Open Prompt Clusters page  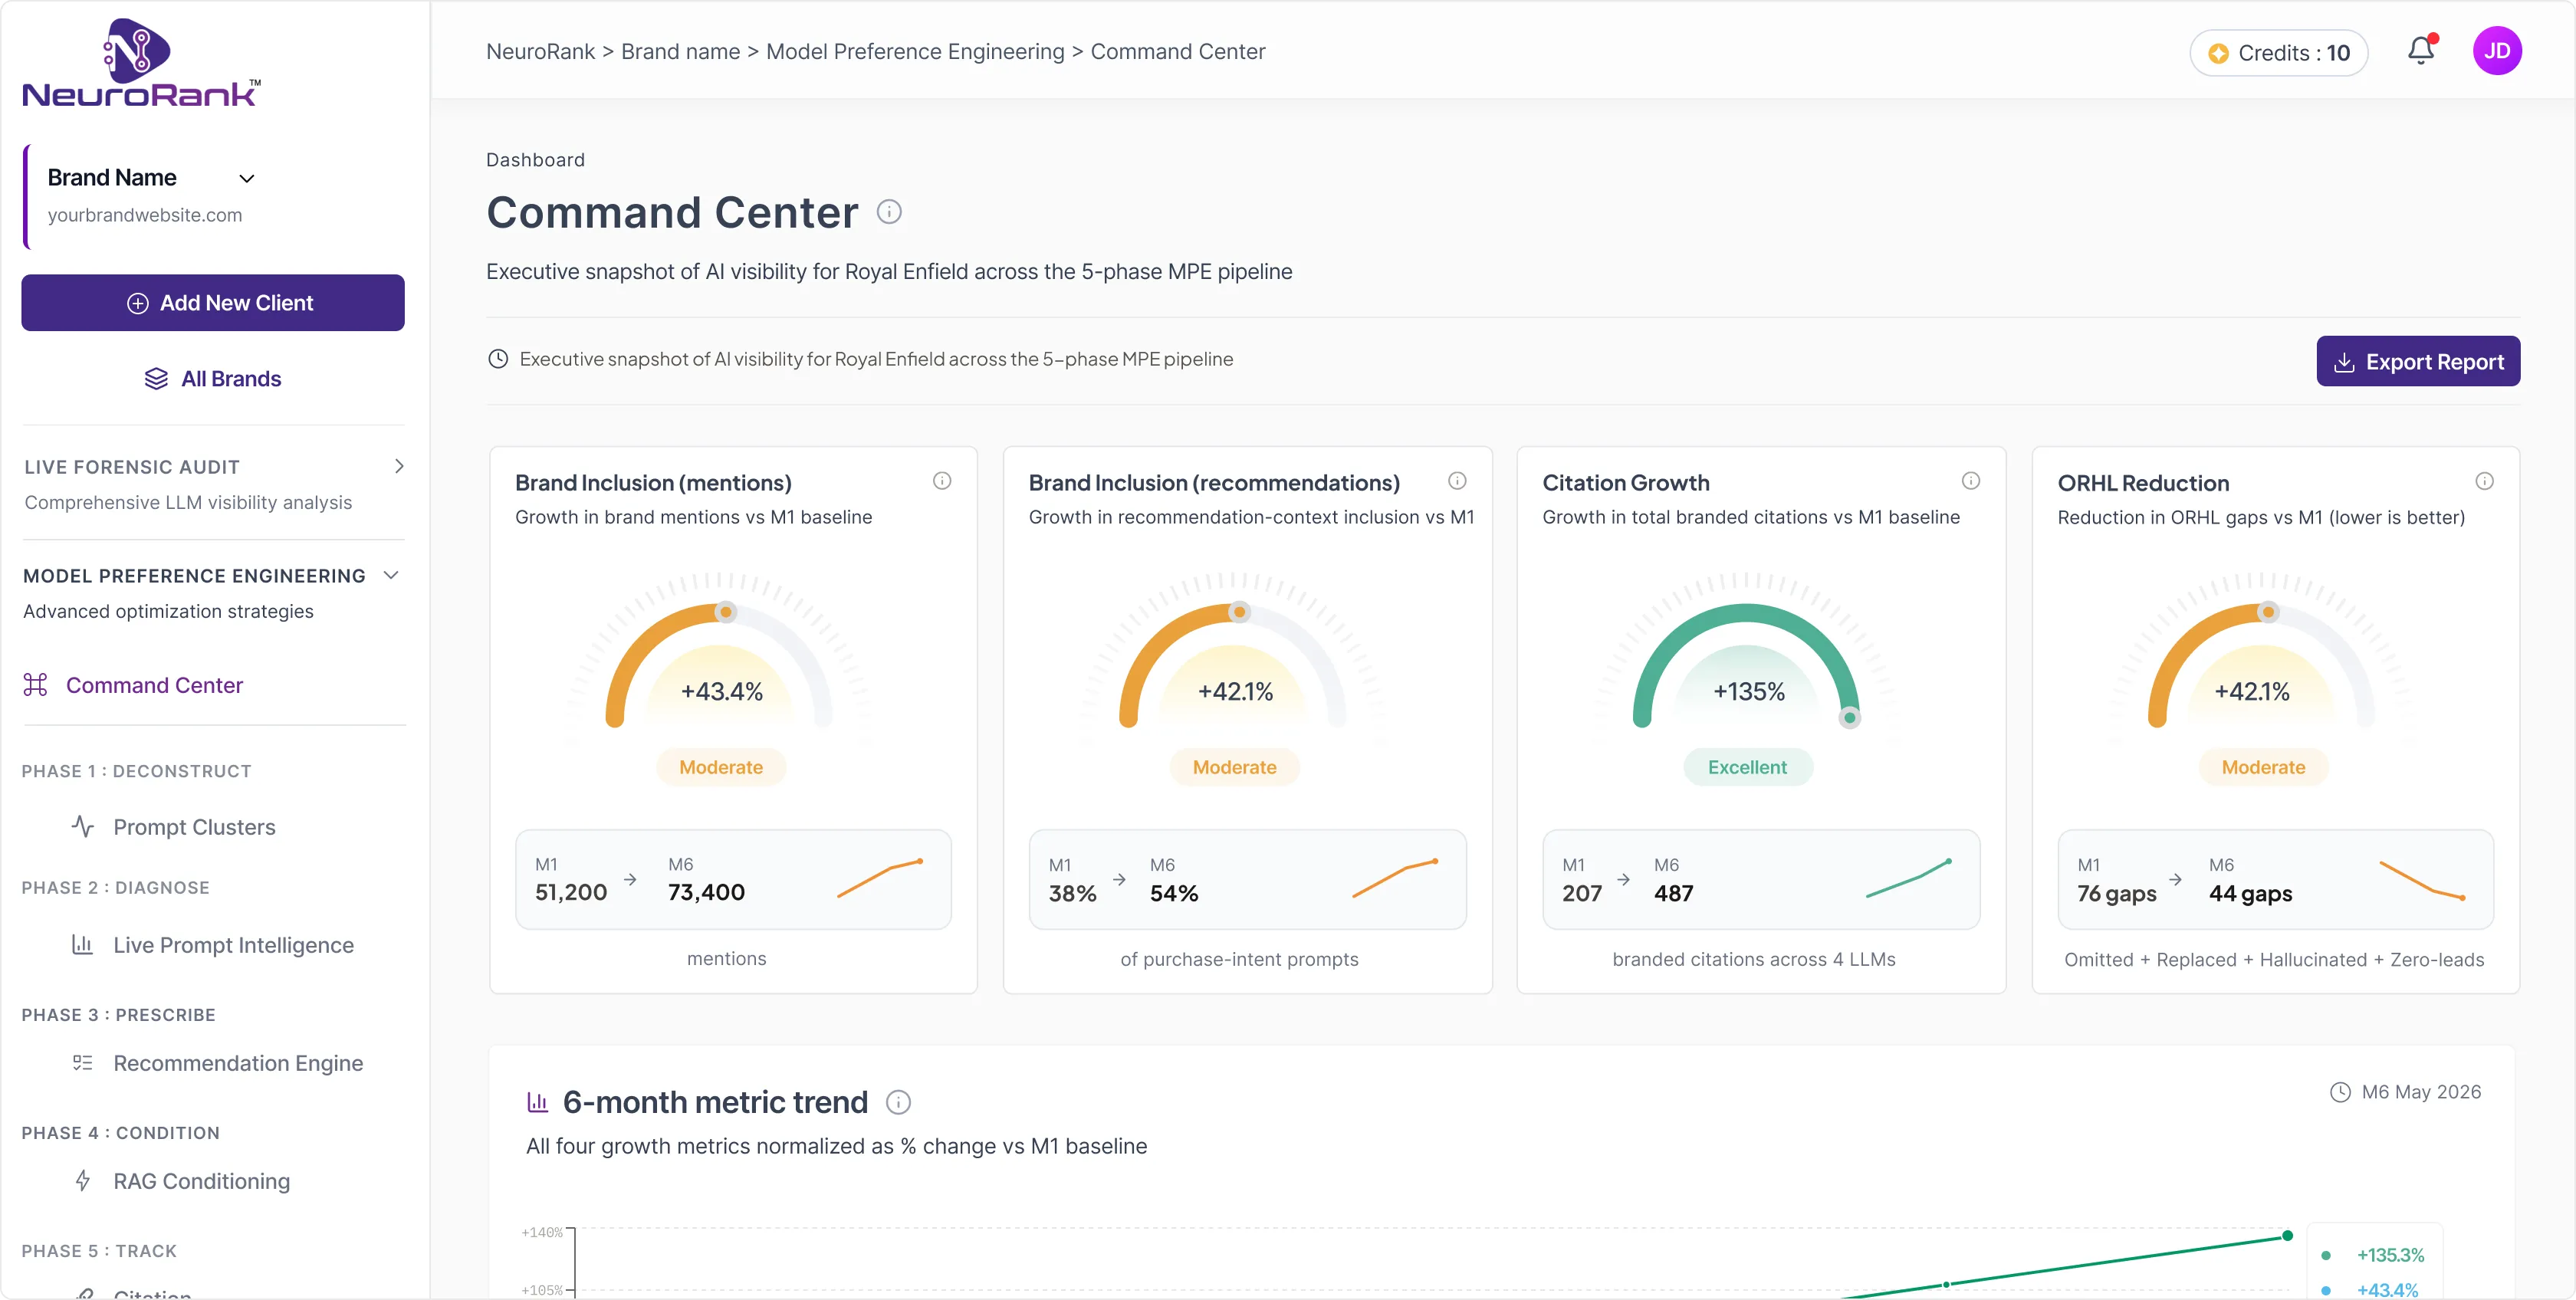coord(194,827)
